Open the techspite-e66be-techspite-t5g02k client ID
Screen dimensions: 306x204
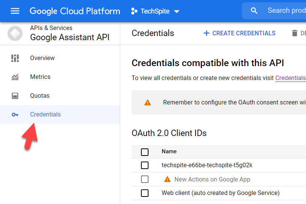tap(207, 165)
